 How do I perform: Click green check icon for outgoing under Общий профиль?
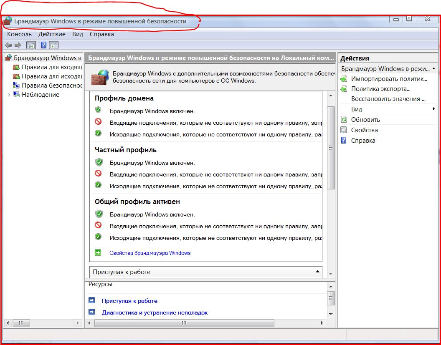pyautogui.click(x=98, y=237)
